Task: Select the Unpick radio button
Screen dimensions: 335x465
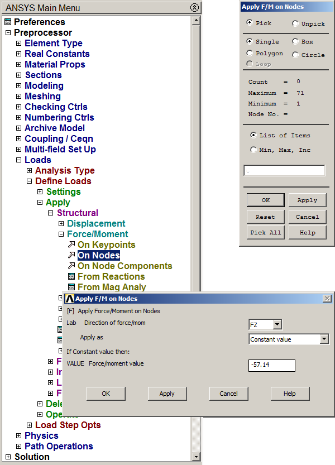Action: 295,23
